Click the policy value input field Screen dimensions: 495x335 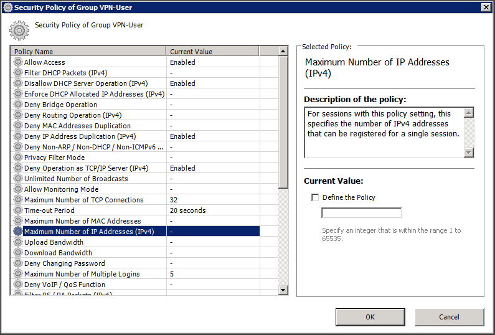click(x=361, y=213)
